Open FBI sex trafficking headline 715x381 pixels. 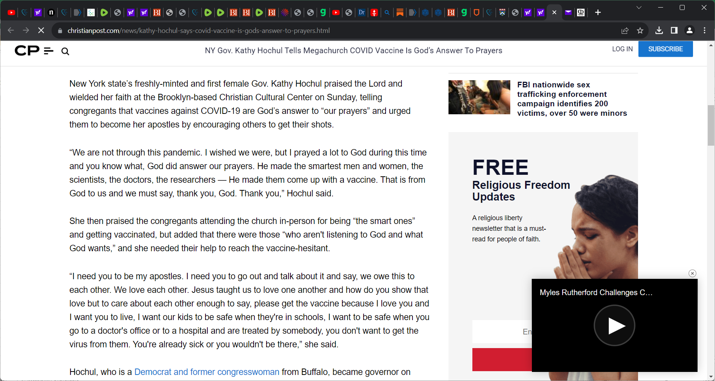coord(572,99)
